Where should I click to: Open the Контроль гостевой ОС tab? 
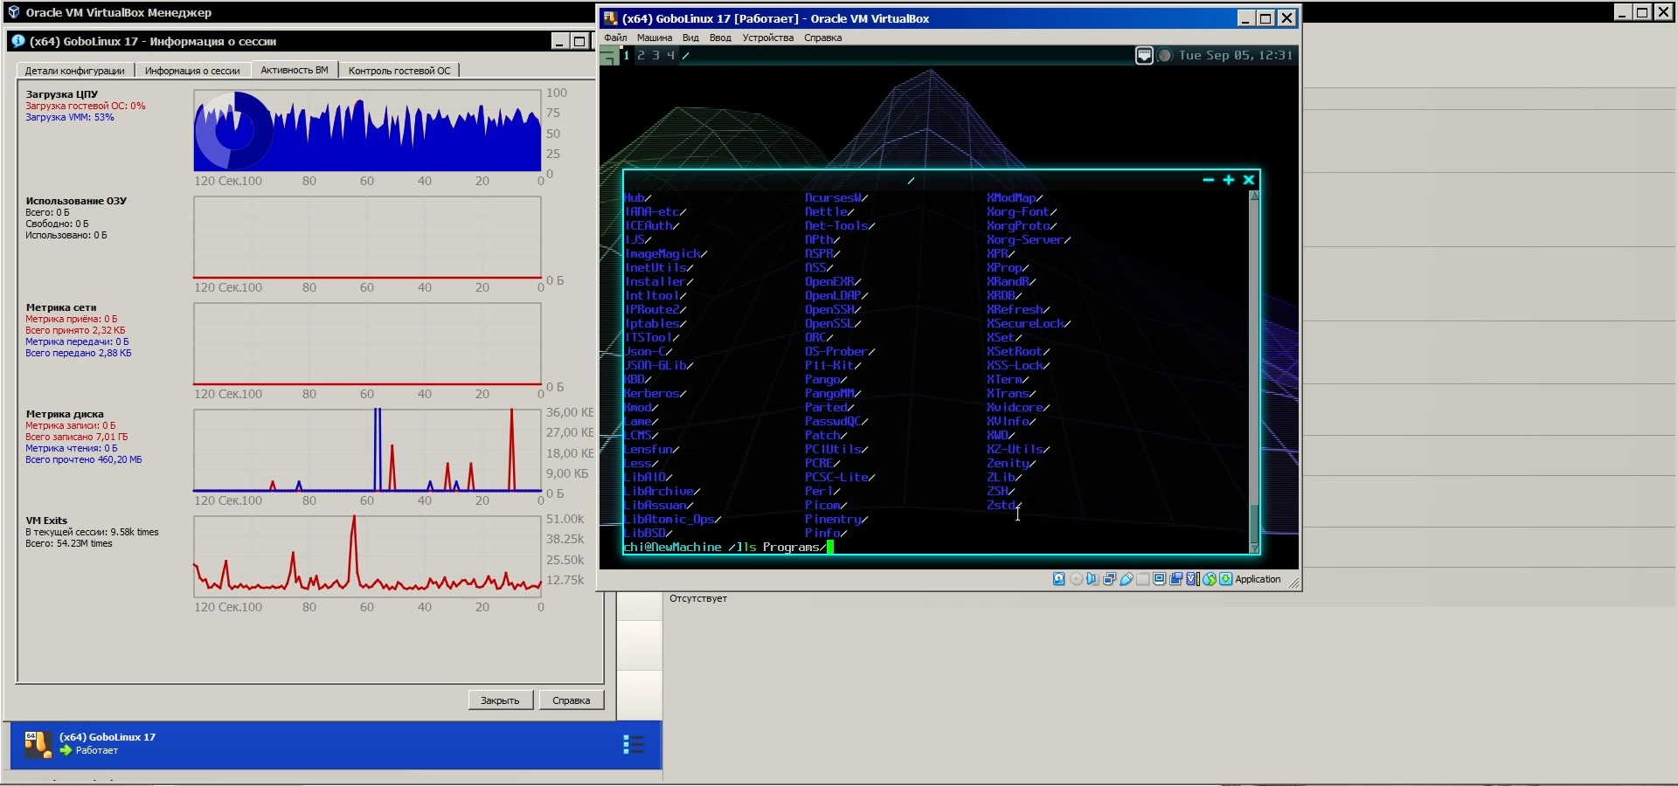[399, 71]
